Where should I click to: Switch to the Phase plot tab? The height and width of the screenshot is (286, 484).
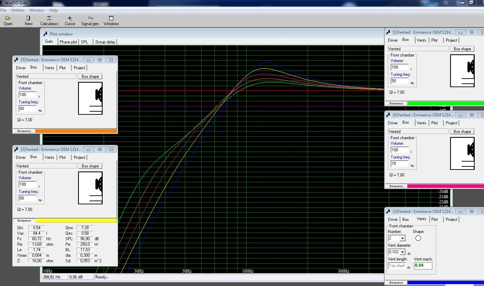pos(68,42)
